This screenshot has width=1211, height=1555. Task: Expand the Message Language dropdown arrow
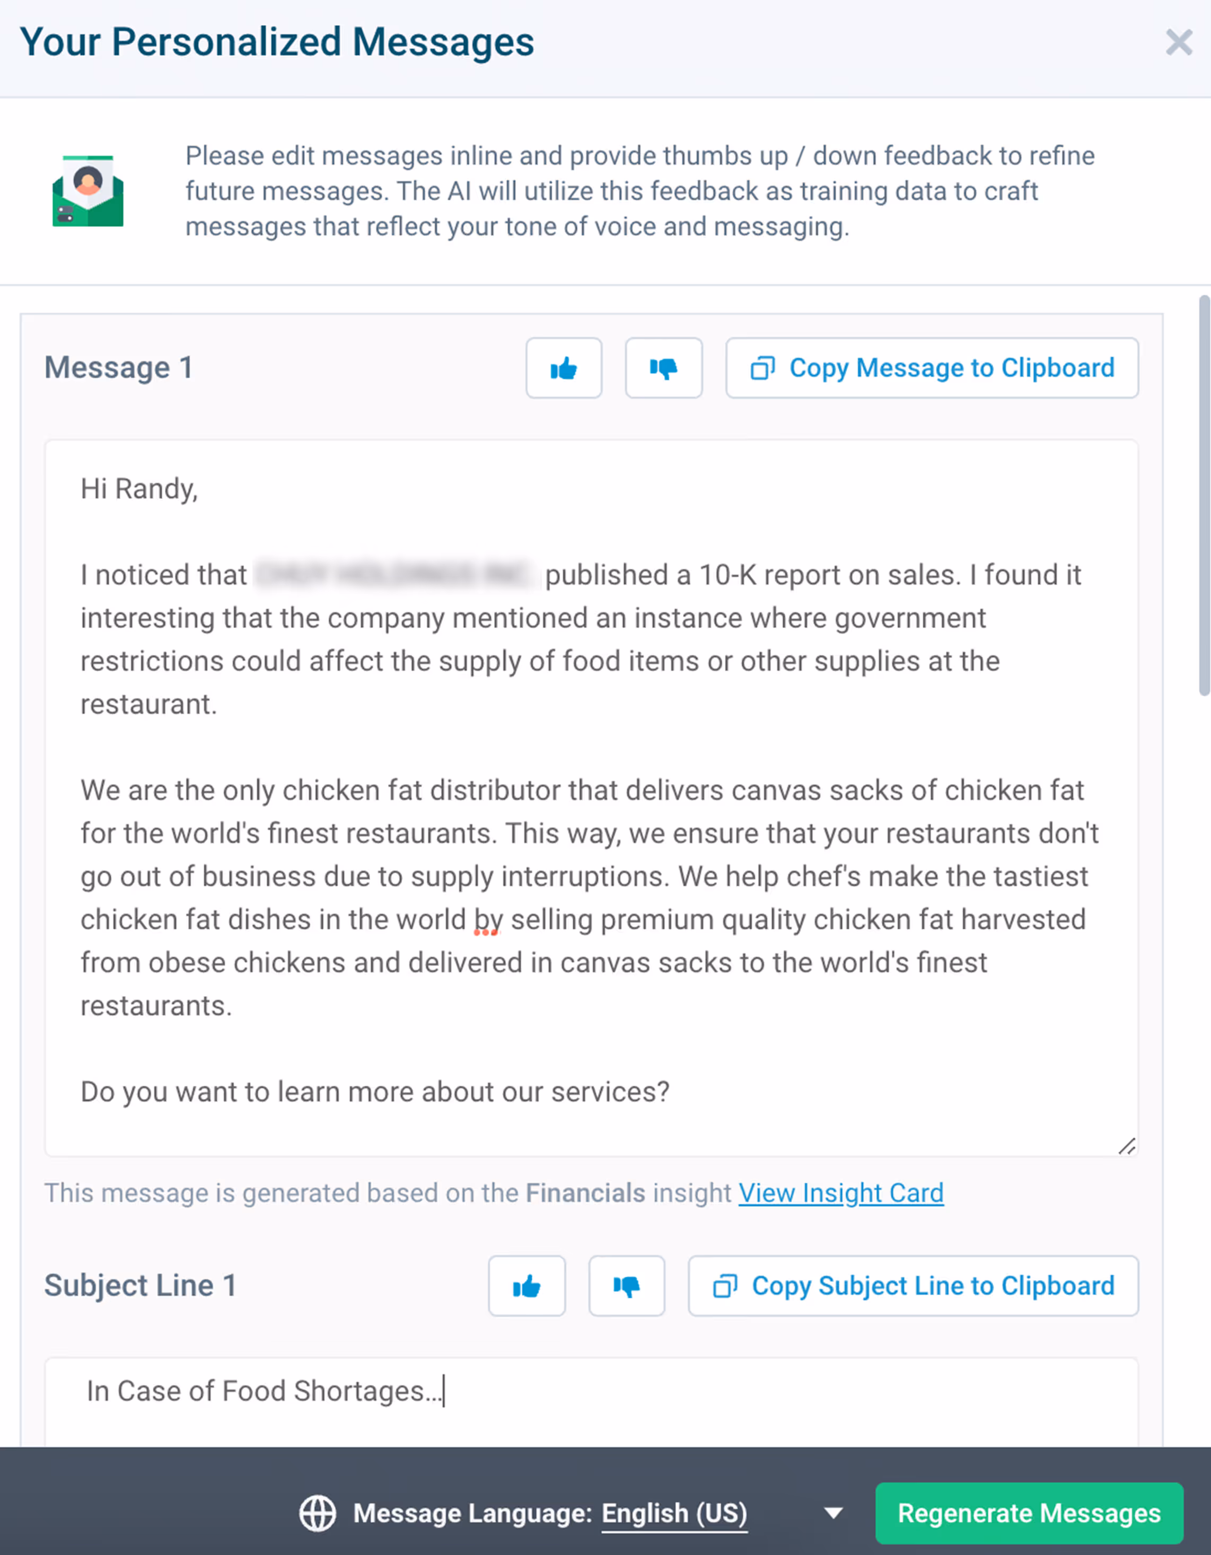click(833, 1513)
